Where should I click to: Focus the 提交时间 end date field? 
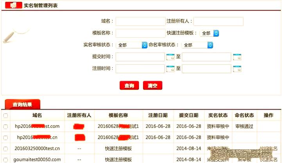207,57
